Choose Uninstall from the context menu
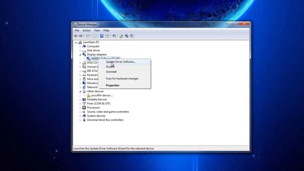Viewport: 304px width, 171px height. [124, 72]
